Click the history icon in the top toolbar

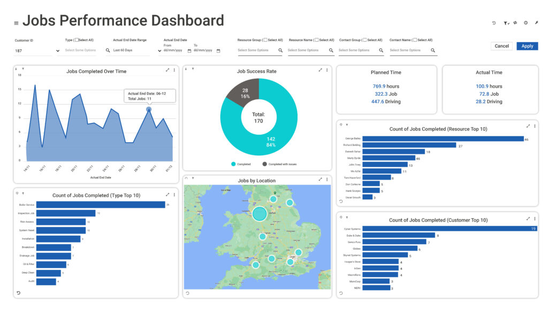tap(494, 23)
